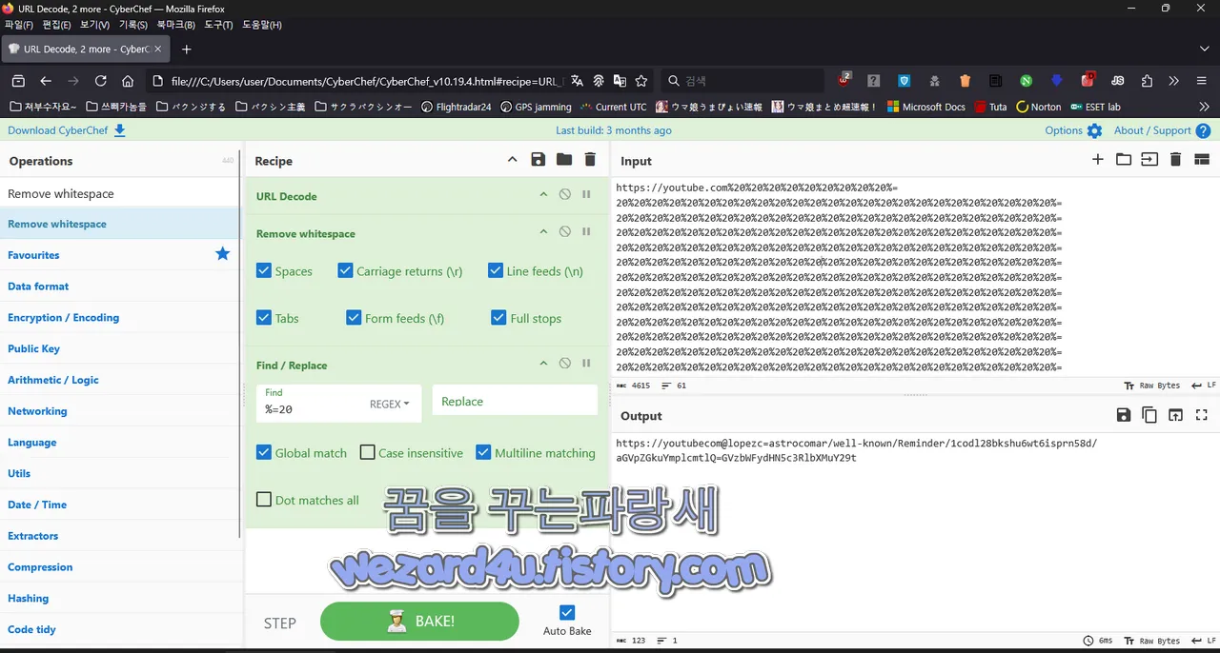The image size is (1220, 653).
Task: Toggle the Full stops checkbox
Action: tap(498, 318)
